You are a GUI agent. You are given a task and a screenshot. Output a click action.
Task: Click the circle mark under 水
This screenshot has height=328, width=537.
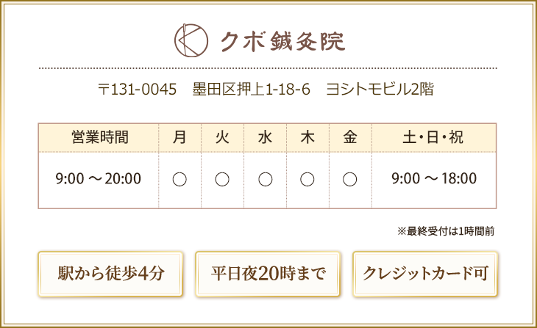265,179
